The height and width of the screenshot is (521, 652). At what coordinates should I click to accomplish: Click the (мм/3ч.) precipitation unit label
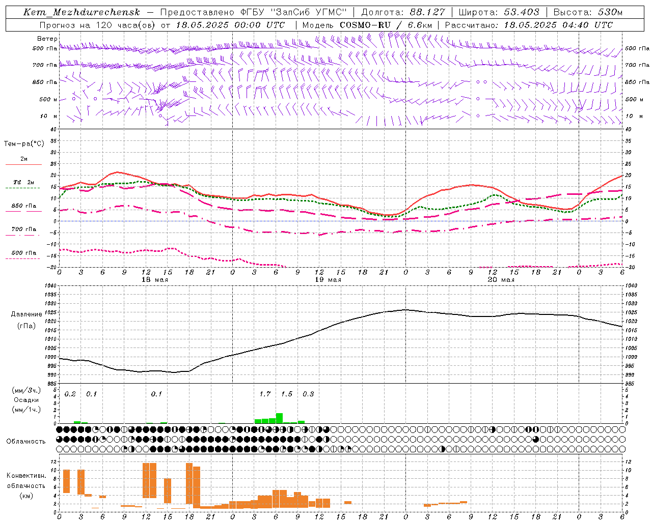click(x=26, y=390)
